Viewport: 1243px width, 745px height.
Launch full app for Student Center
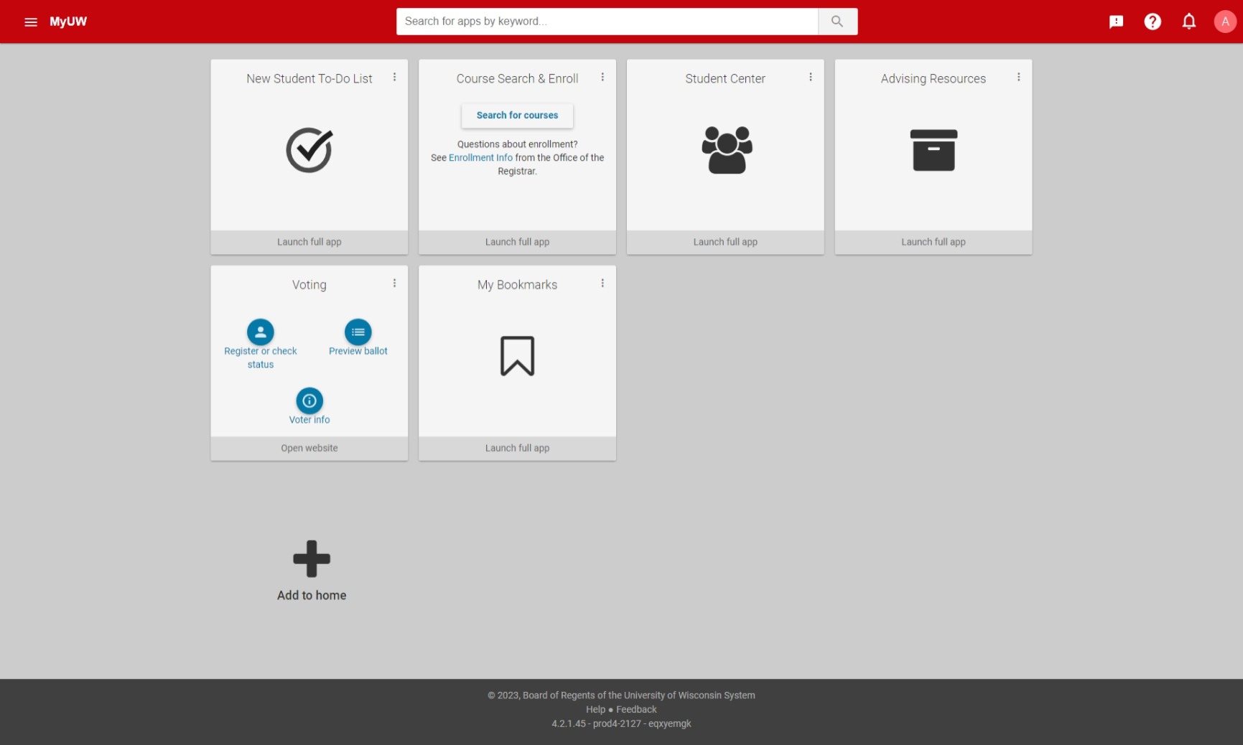tap(725, 242)
